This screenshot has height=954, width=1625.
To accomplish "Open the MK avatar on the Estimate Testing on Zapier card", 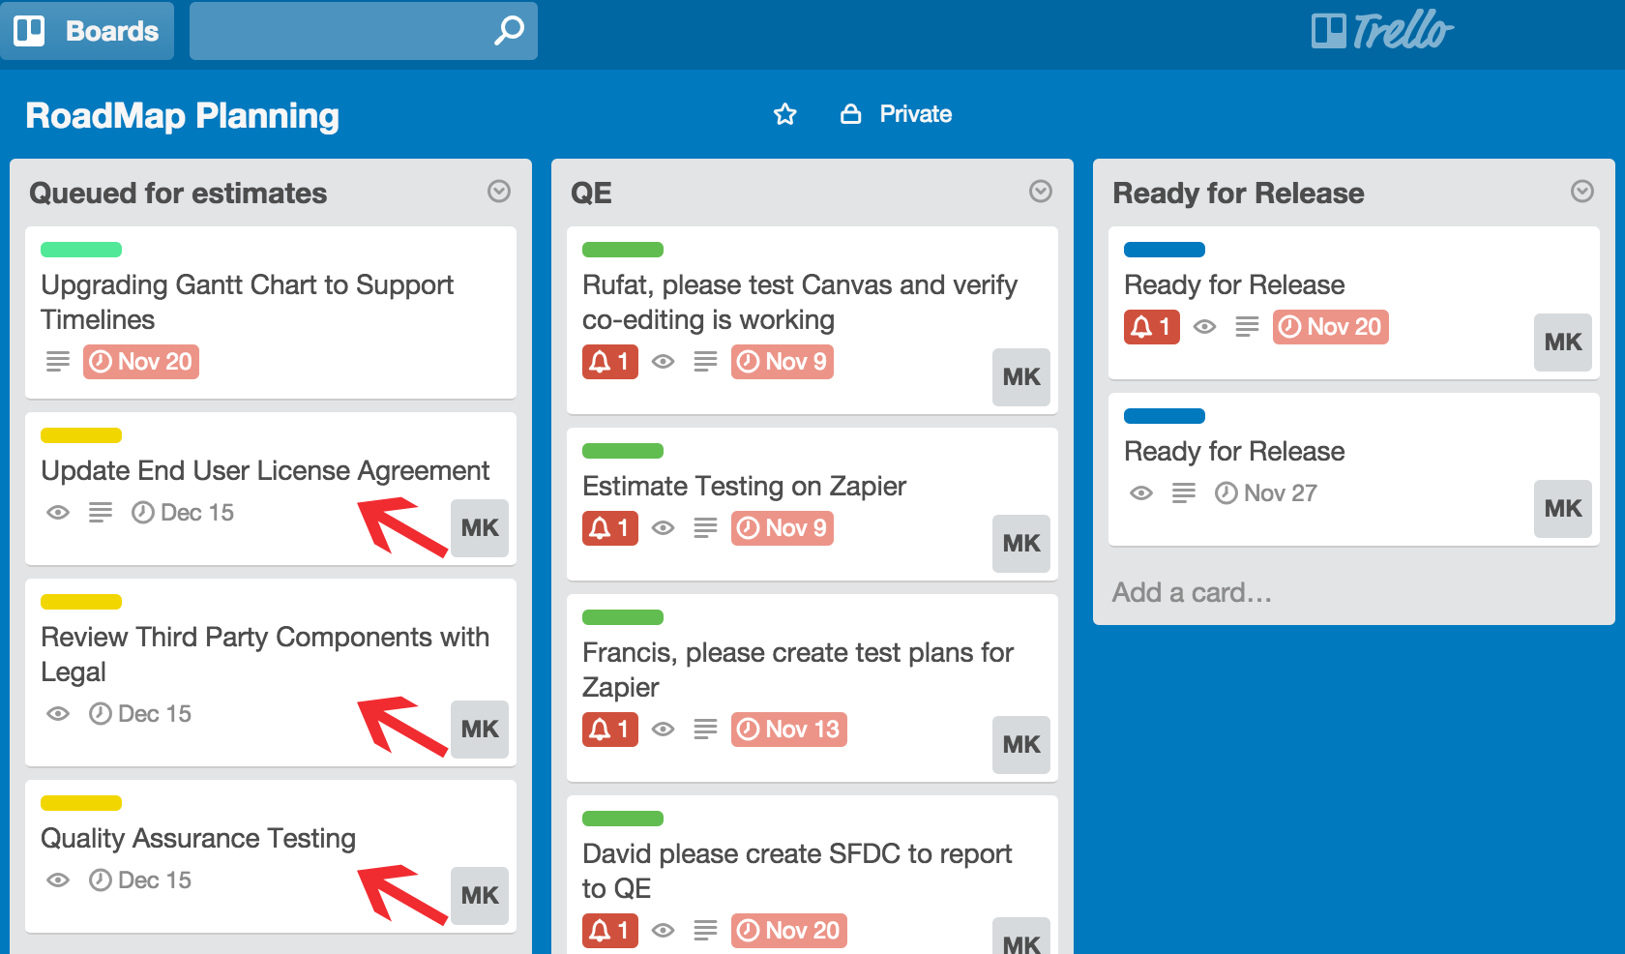I will coord(1020,544).
